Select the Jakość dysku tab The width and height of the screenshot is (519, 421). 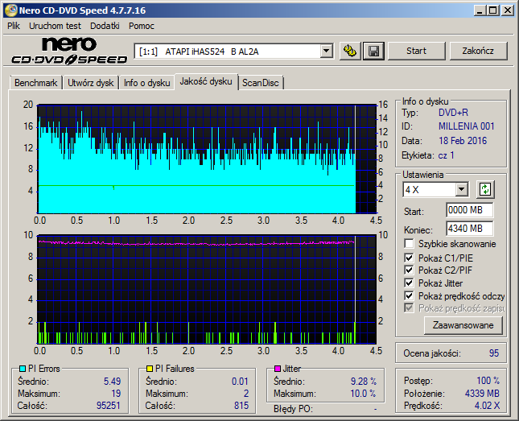coord(206,81)
